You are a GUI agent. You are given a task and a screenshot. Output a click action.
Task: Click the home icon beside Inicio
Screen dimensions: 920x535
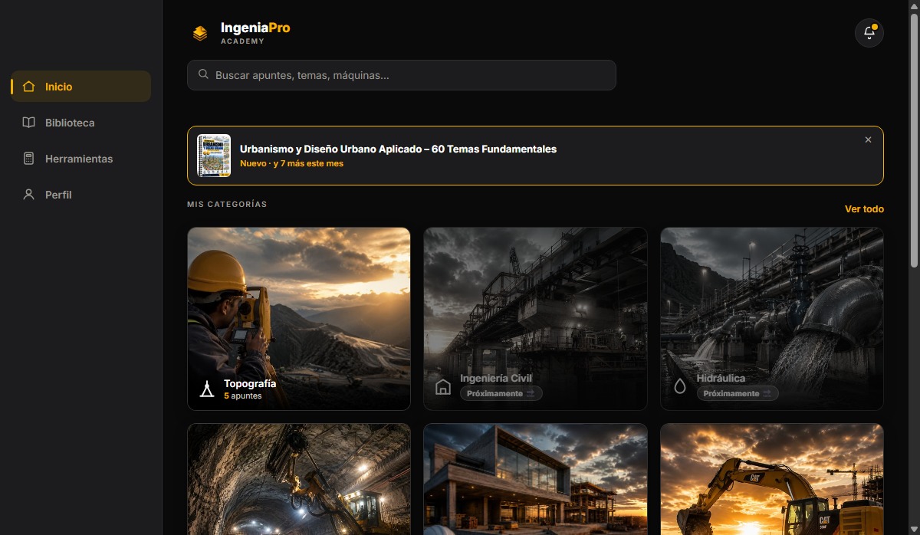click(x=29, y=87)
